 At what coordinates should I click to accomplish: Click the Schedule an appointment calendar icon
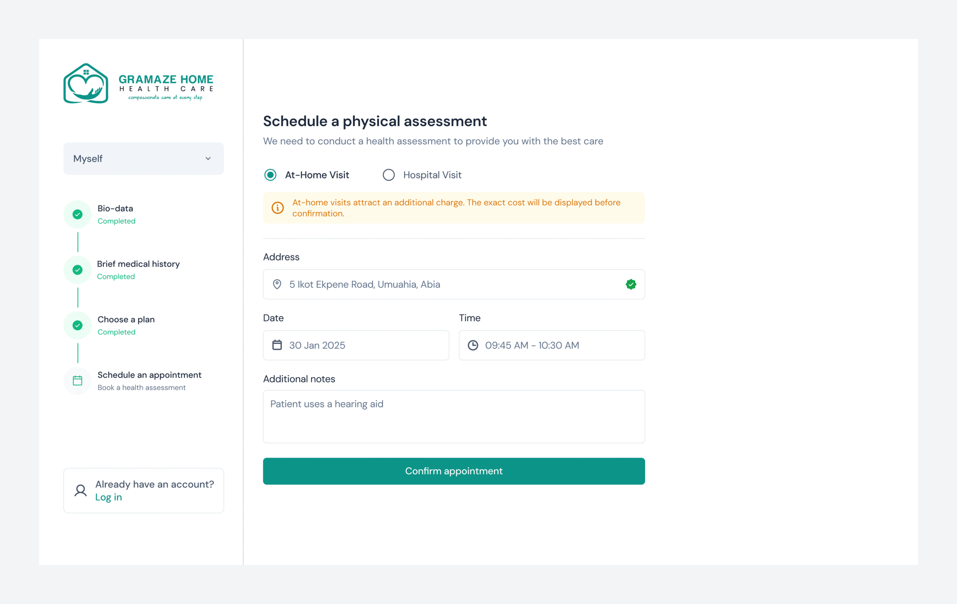pyautogui.click(x=77, y=381)
